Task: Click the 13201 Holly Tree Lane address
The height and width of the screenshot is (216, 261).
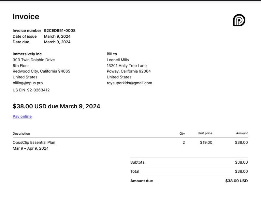Action: 127,66
